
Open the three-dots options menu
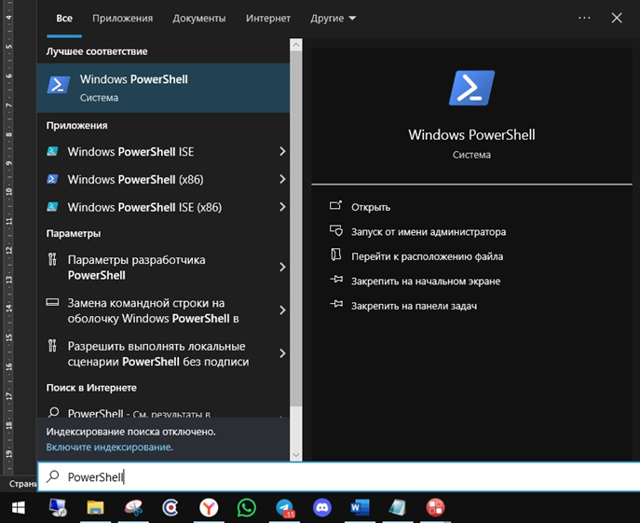tap(584, 18)
